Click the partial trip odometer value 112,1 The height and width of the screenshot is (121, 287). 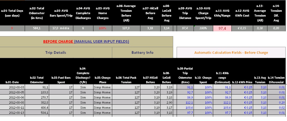pos(185,103)
